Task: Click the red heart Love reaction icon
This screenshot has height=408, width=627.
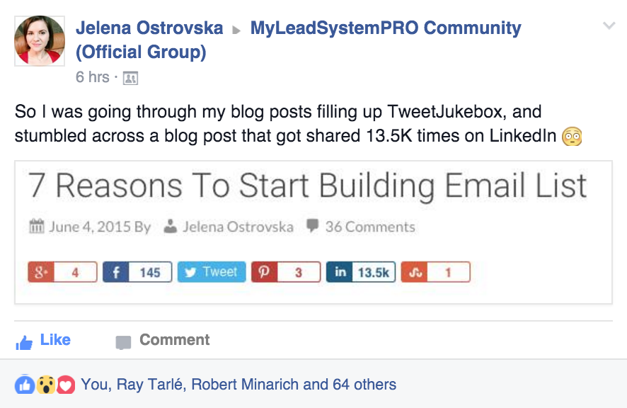Action: [x=66, y=385]
